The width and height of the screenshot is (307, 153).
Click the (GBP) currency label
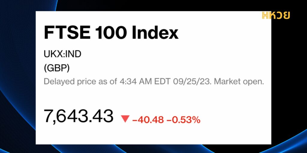click(x=57, y=68)
